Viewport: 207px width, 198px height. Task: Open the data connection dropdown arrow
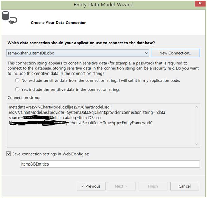[x=146, y=53]
